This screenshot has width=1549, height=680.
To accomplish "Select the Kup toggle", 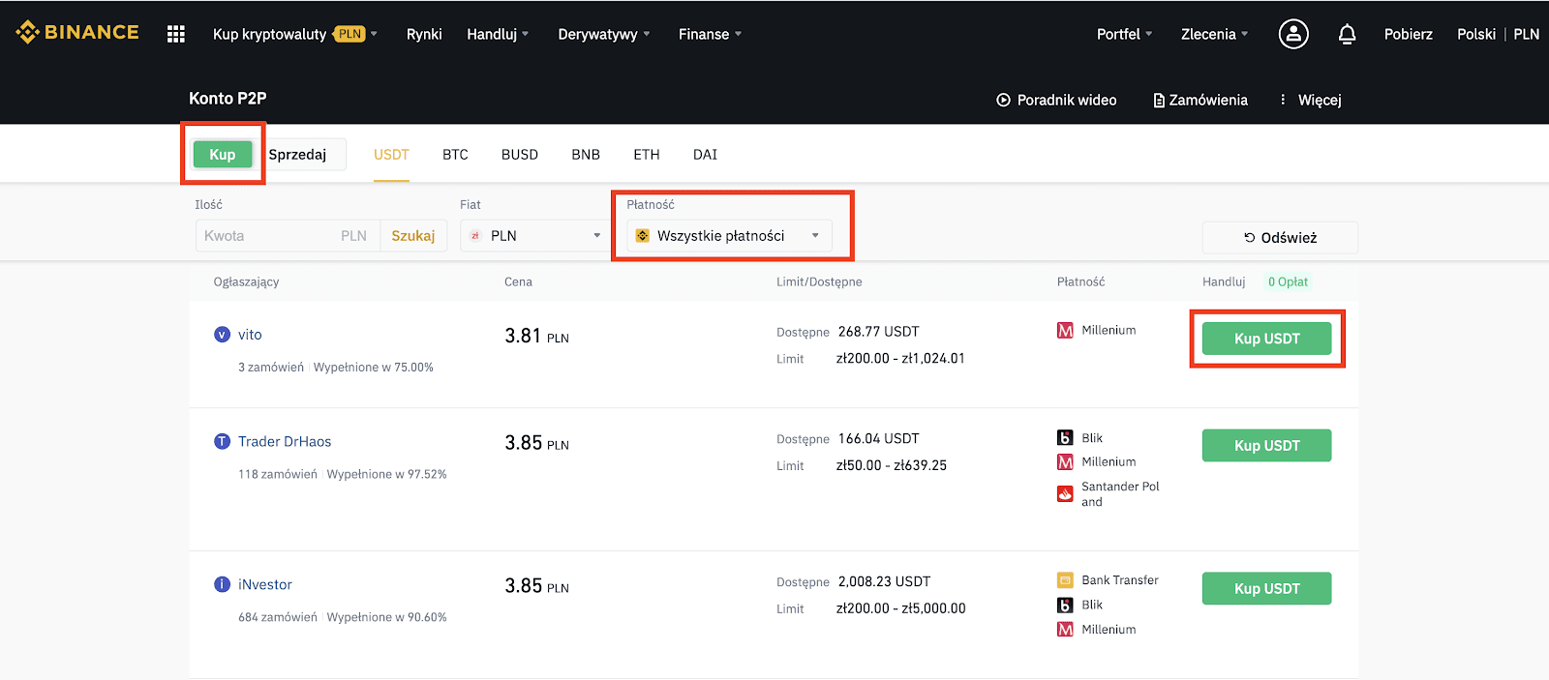I will pos(223,155).
